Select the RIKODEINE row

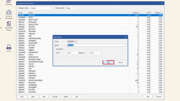90,85
